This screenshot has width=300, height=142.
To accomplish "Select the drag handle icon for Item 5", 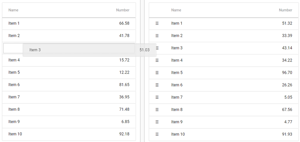I will 157,73.
